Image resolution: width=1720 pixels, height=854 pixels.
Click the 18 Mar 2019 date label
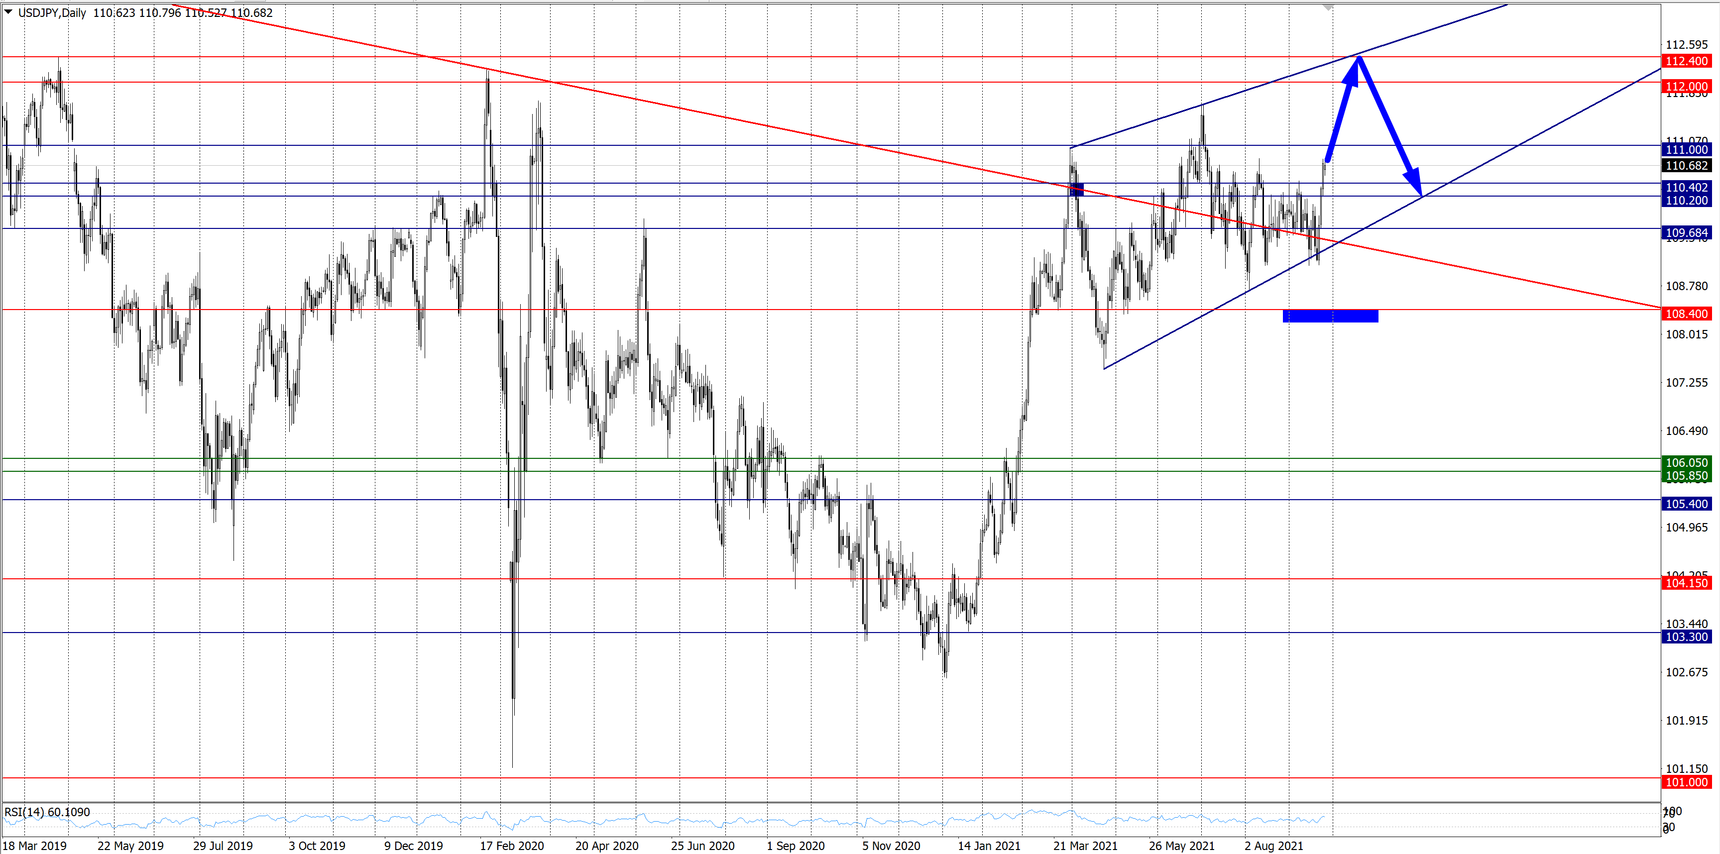(35, 846)
